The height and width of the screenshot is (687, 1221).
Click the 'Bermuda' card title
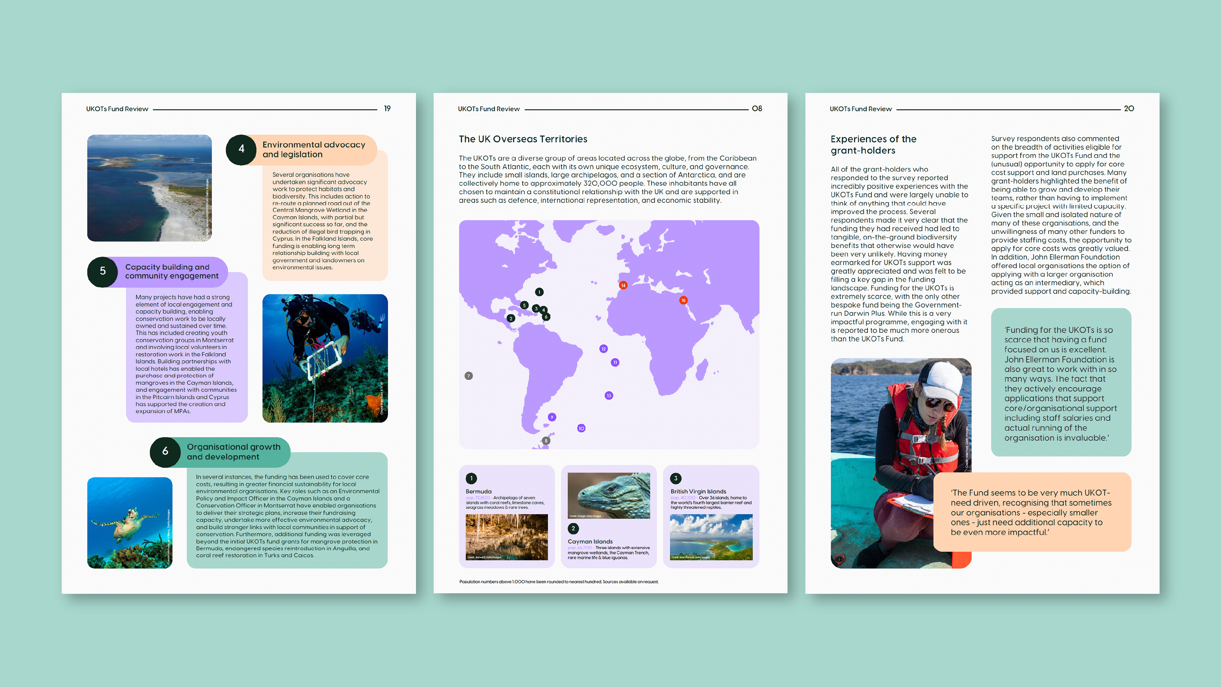coord(478,491)
